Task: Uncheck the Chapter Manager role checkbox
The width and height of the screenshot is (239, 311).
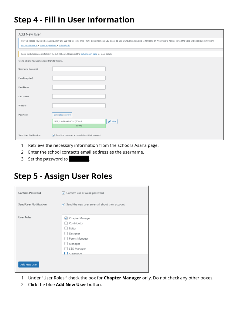Action: [x=66, y=218]
